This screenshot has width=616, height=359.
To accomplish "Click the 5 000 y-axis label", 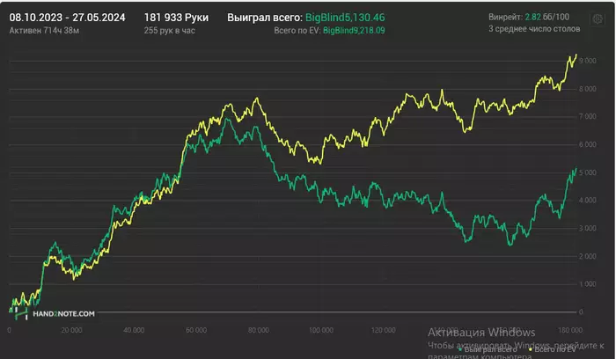I will click(587, 172).
